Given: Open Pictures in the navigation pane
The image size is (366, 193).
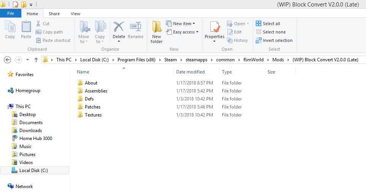Looking at the screenshot, I should pos(27,154).
